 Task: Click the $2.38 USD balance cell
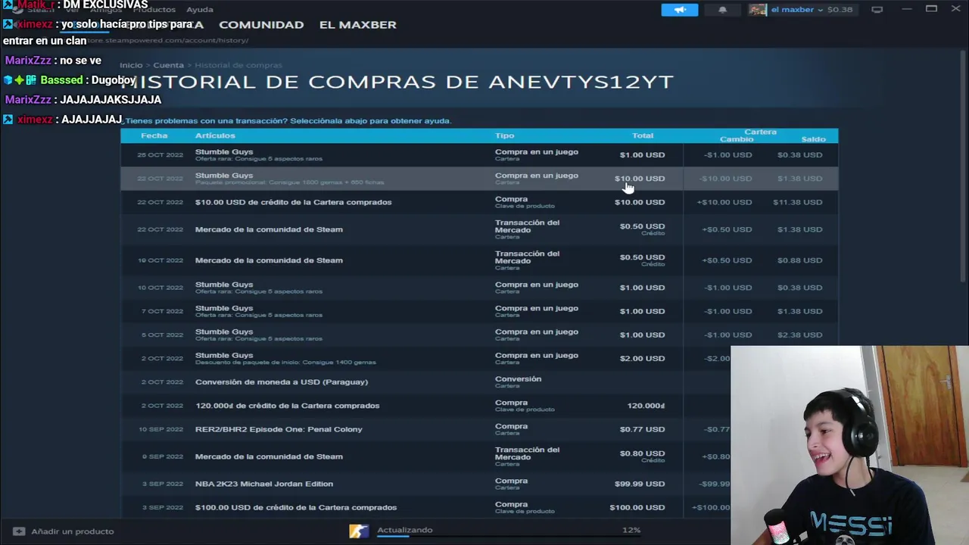click(x=799, y=335)
